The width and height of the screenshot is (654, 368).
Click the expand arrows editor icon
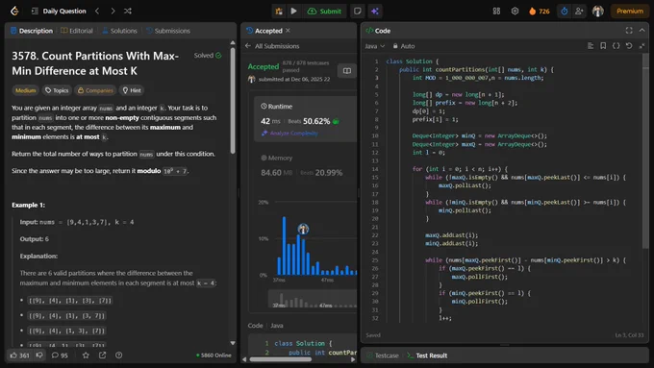pyautogui.click(x=641, y=46)
